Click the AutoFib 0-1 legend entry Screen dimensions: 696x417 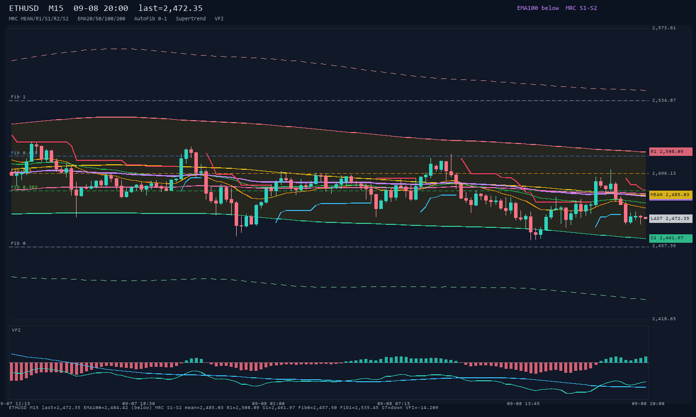point(151,19)
